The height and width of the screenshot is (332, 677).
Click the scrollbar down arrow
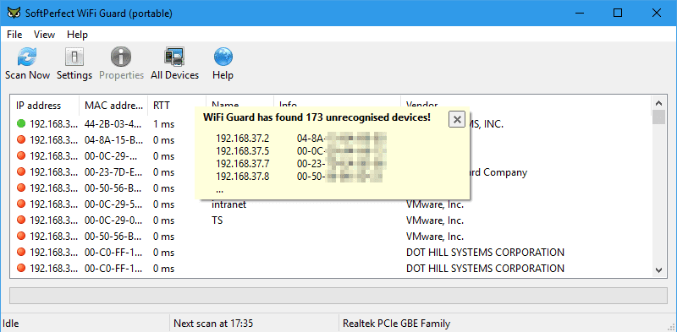click(x=658, y=270)
